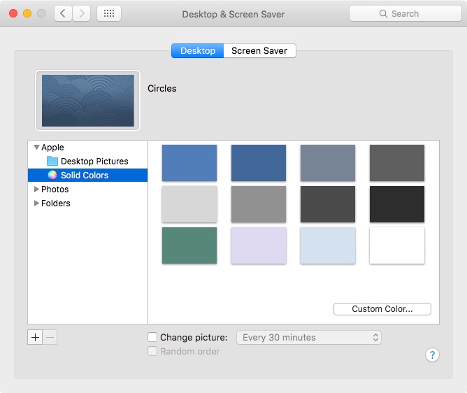Collapse the Apple tree section

click(x=36, y=147)
